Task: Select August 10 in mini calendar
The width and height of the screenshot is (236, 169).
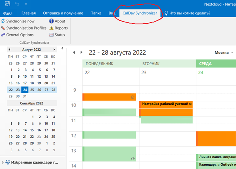Action: point(25,76)
